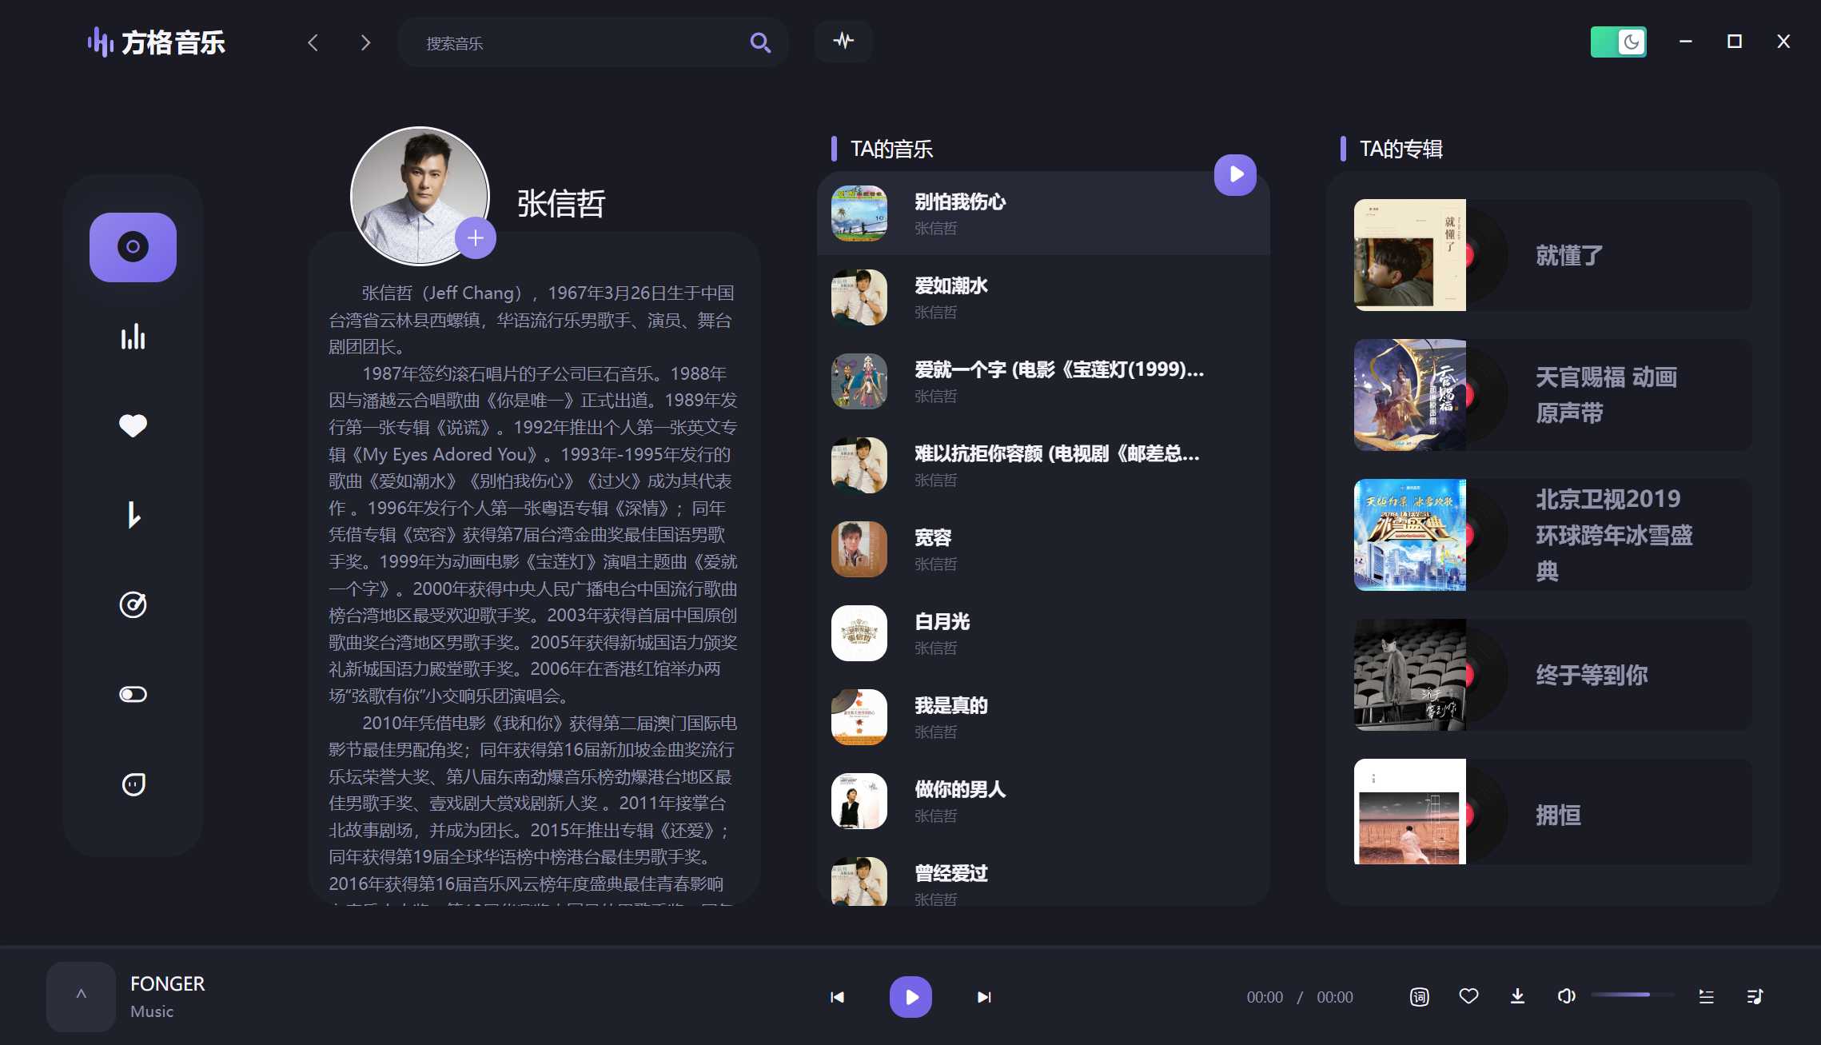Open the 北京卫视2019环球跨年冰雪盛典 album
The height and width of the screenshot is (1045, 1821).
pyautogui.click(x=1552, y=535)
